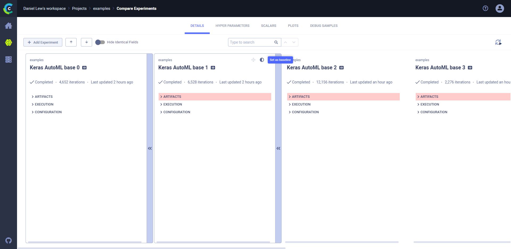Toggle the Hide Identical Fields switch
Viewport: 511px width, 249px height.
100,42
